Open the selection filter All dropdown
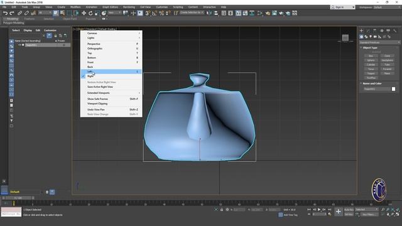The width and height of the screenshot is (402, 226). pos(45,13)
